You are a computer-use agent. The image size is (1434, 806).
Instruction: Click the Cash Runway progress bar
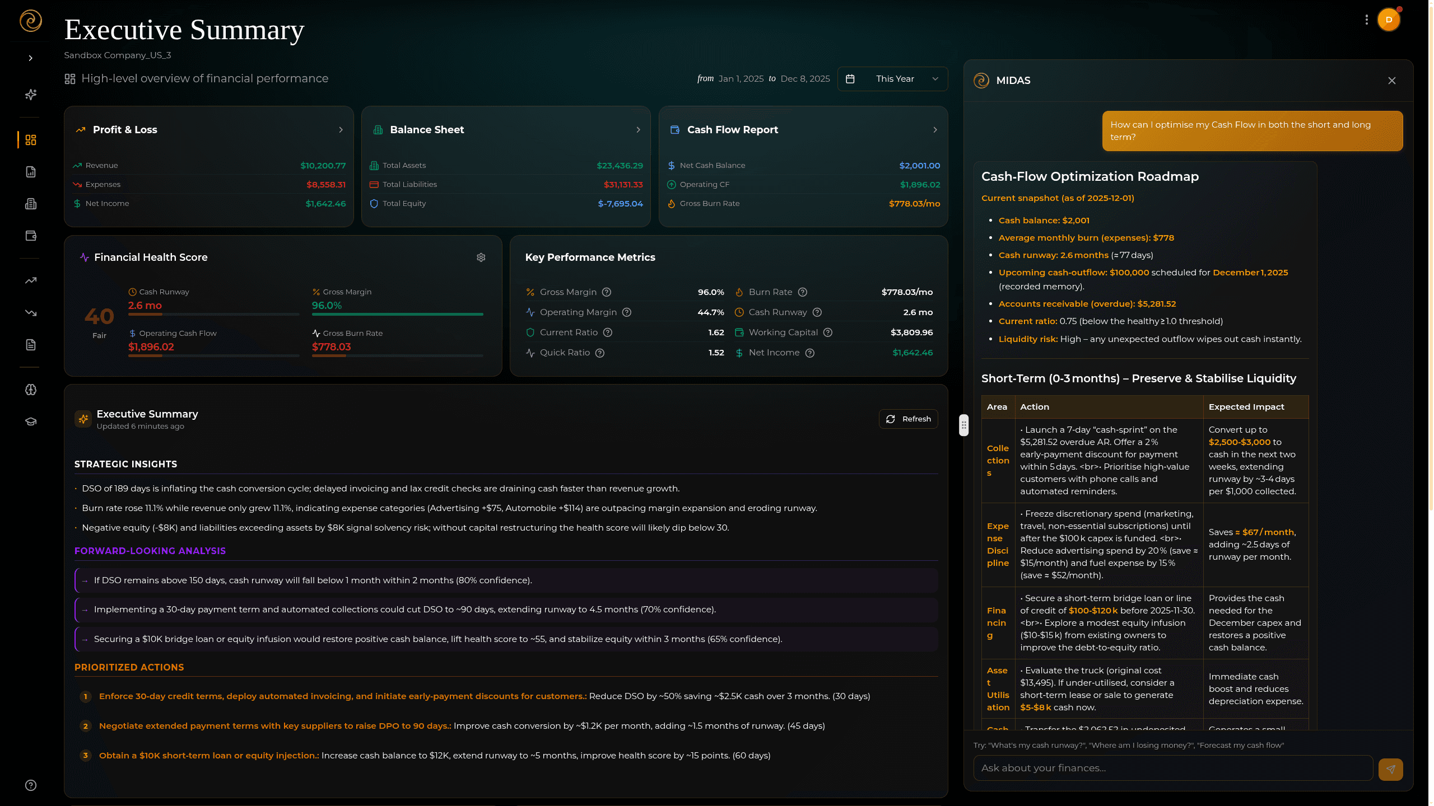coord(215,315)
